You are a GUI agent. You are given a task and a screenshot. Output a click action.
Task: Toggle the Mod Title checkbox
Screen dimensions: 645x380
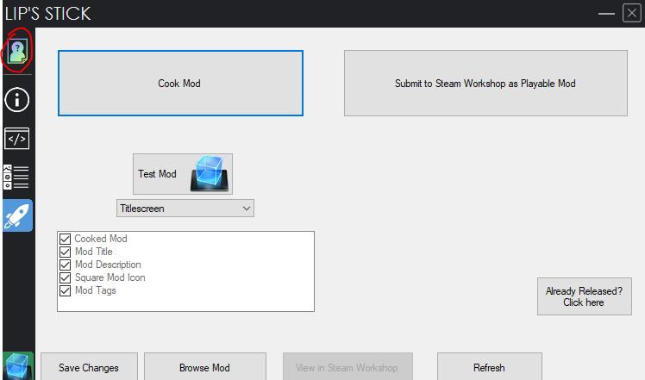[x=65, y=252]
